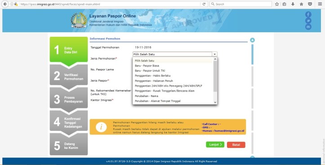Viewport: 325px width, 165px height.
Task: Open the browser hamburger menu
Action: tap(320, 4)
